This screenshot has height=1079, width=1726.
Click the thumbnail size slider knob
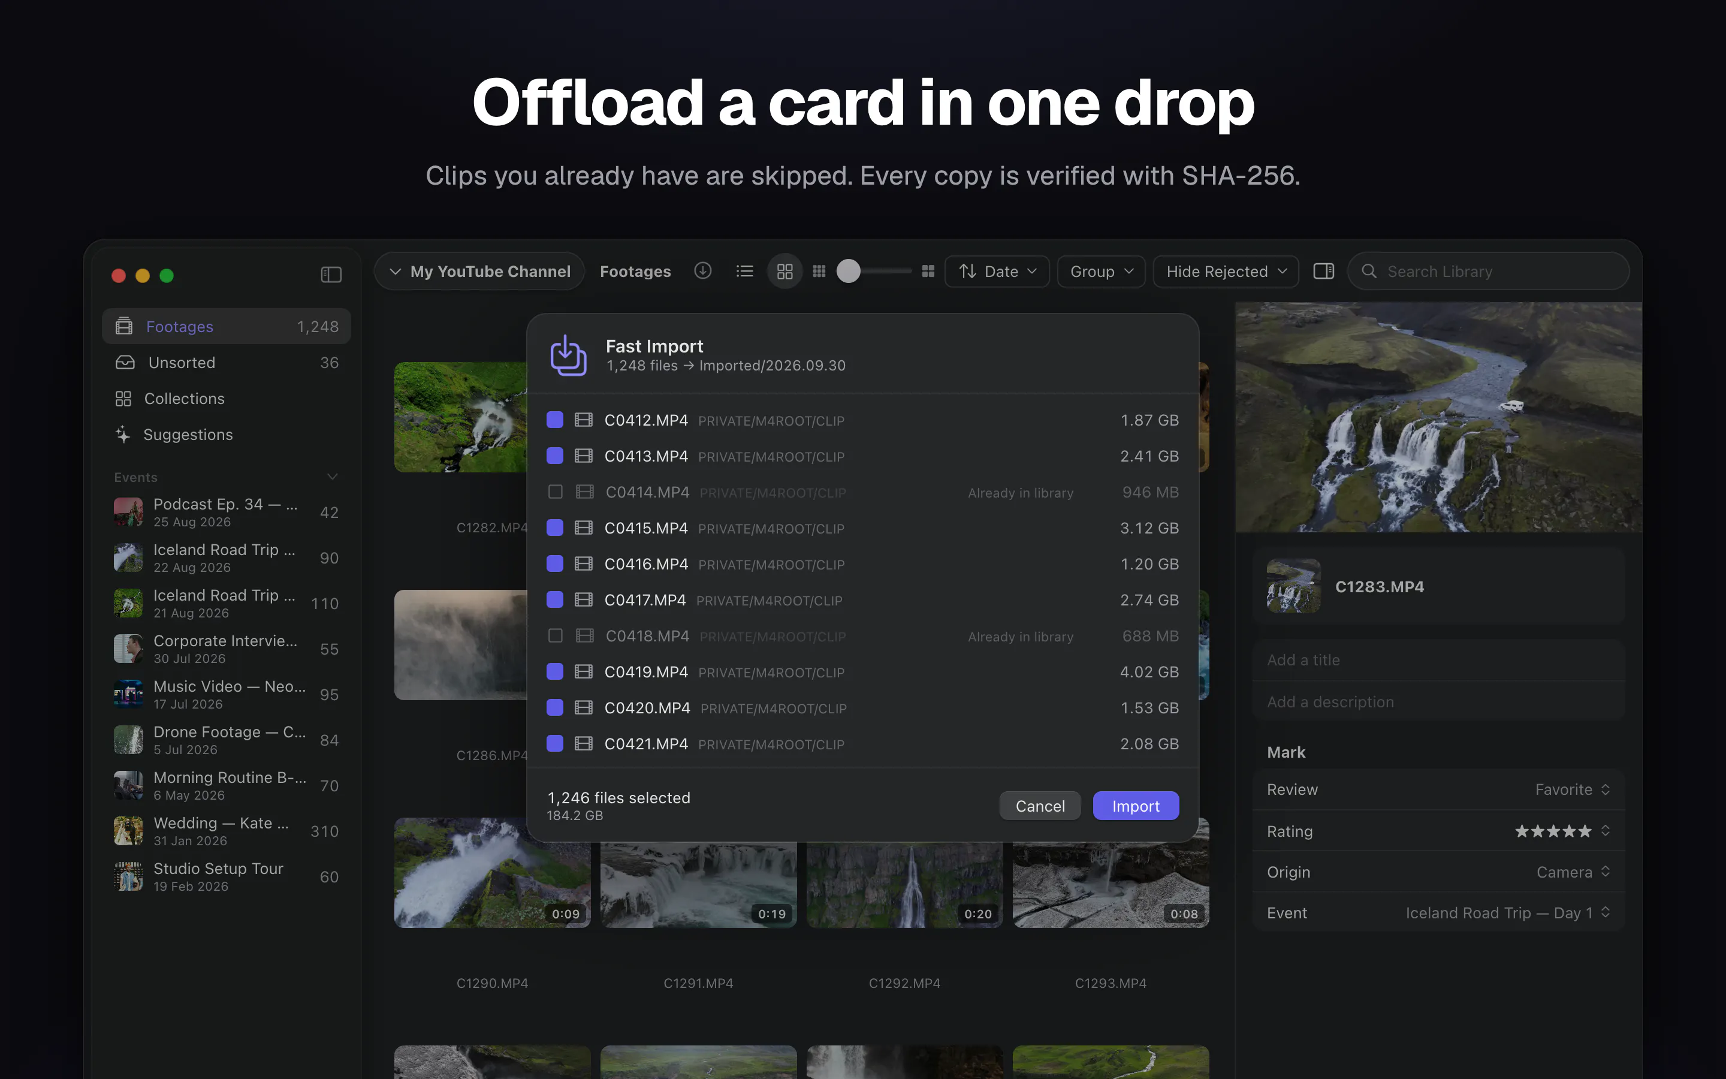[x=848, y=271]
